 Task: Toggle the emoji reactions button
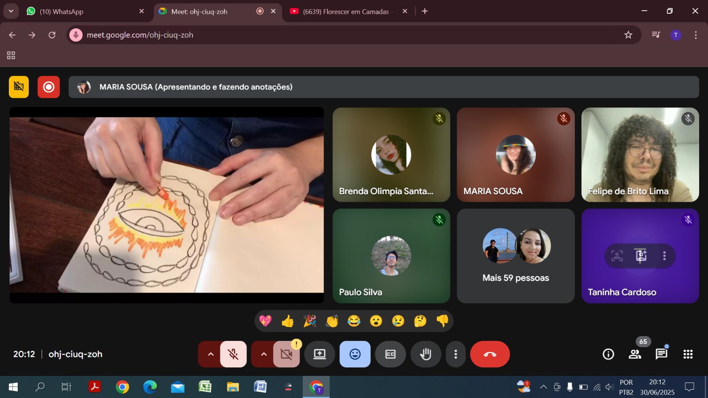tap(355, 354)
